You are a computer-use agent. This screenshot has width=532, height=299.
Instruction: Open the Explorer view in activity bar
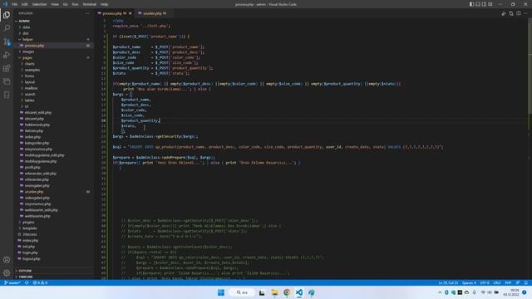tap(7, 15)
